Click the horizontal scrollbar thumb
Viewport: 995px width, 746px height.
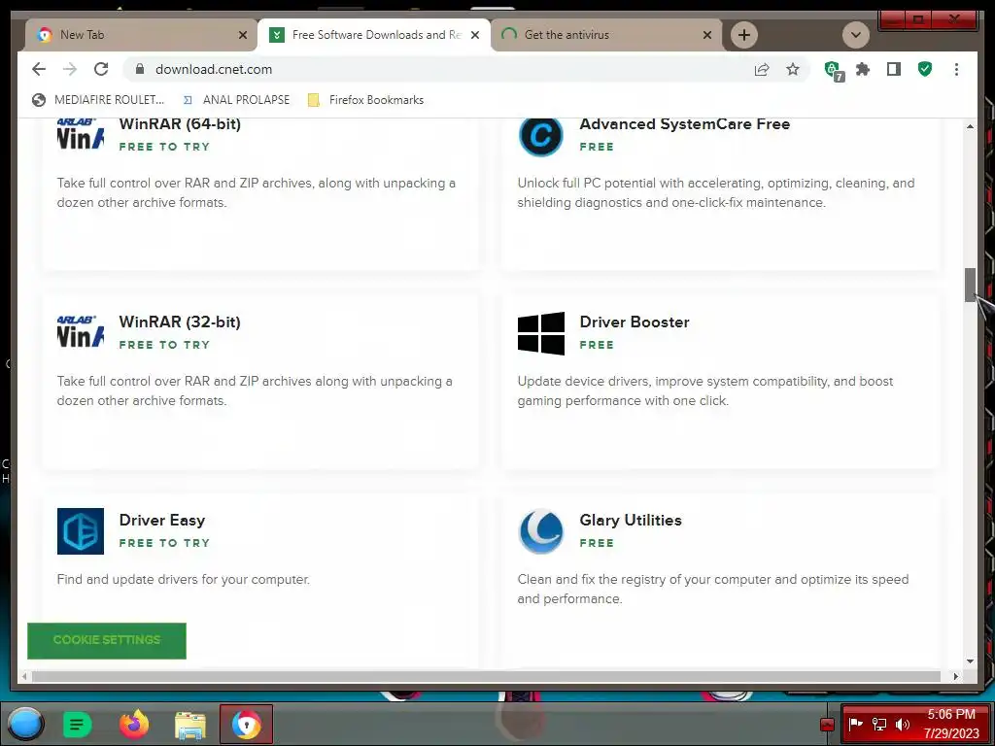pos(486,676)
